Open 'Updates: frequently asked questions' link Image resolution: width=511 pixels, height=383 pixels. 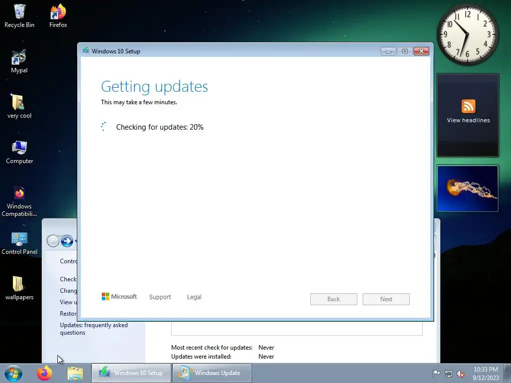pos(94,329)
